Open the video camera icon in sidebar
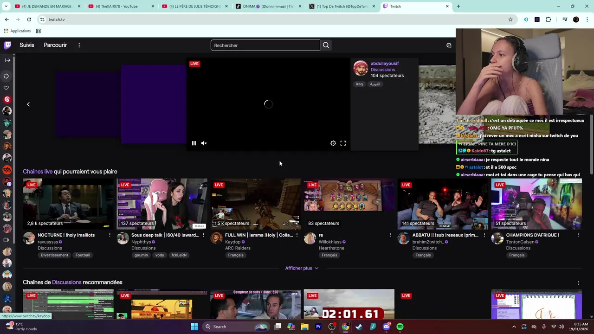This screenshot has width=594, height=334. (6, 240)
